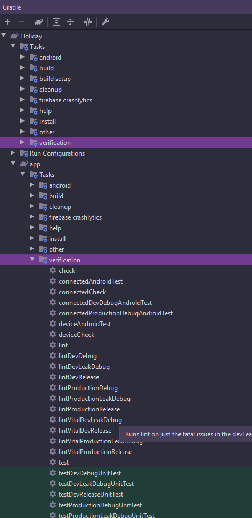Click the plus icon to link Gradle project
The width and height of the screenshot is (252, 518).
click(7, 22)
